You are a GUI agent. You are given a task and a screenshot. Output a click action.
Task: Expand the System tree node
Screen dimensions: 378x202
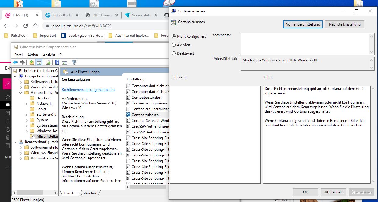coord(27,120)
